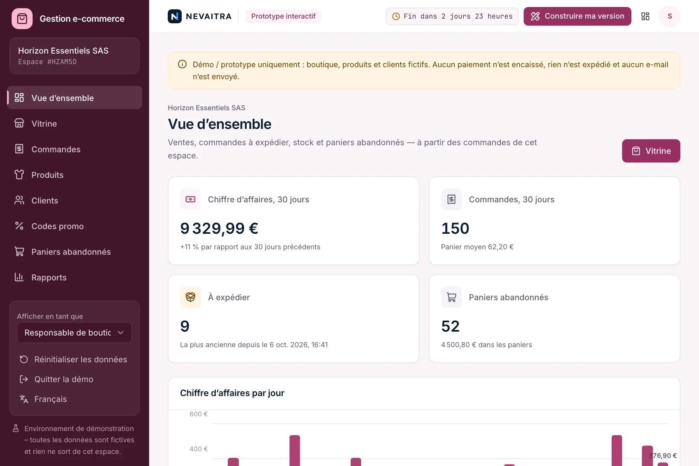Click the receipt icon on the Commandes, 30 jours card
Image resolution: width=699 pixels, height=466 pixels.
[451, 199]
